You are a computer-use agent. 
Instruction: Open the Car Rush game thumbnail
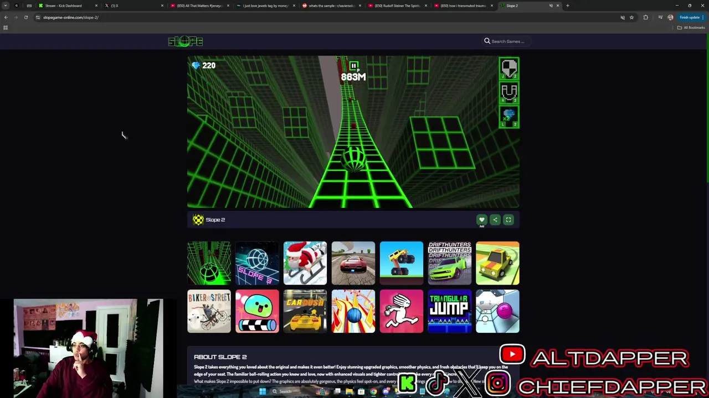[x=305, y=311]
